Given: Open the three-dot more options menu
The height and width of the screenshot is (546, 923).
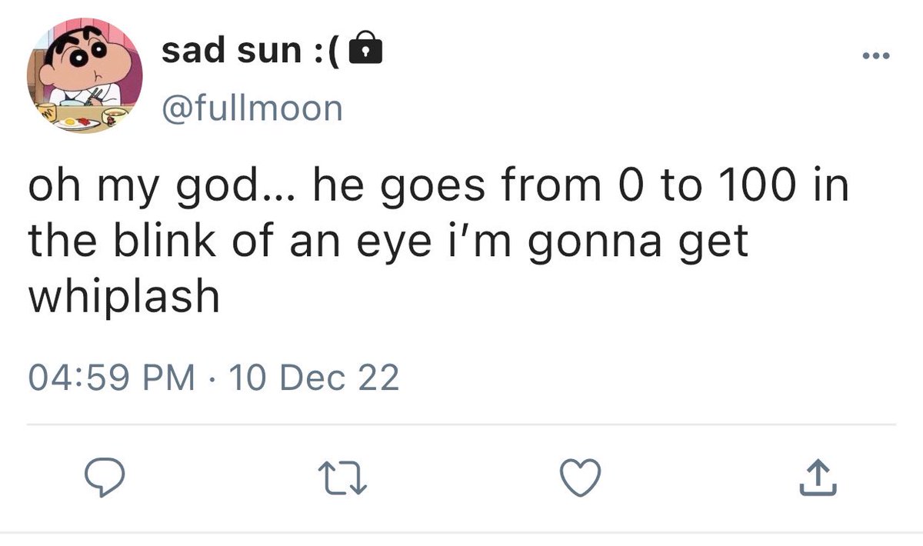Looking at the screenshot, I should click(875, 56).
